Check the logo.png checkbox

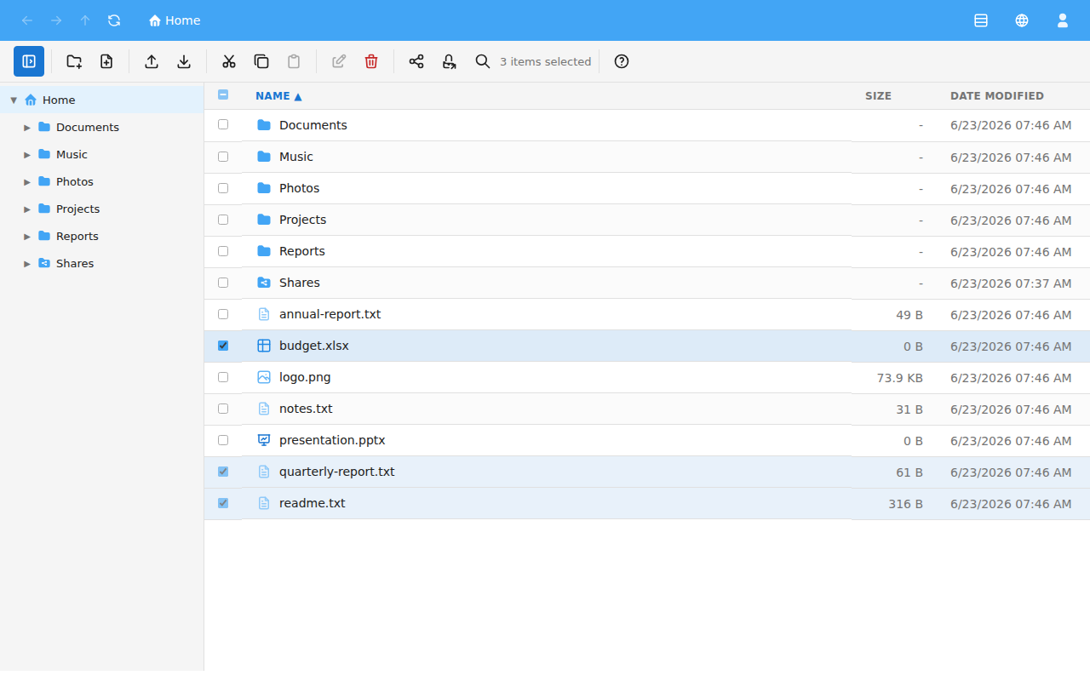coord(223,376)
